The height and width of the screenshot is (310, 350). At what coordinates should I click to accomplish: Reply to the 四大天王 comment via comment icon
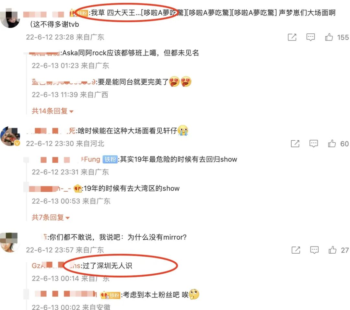310,37
